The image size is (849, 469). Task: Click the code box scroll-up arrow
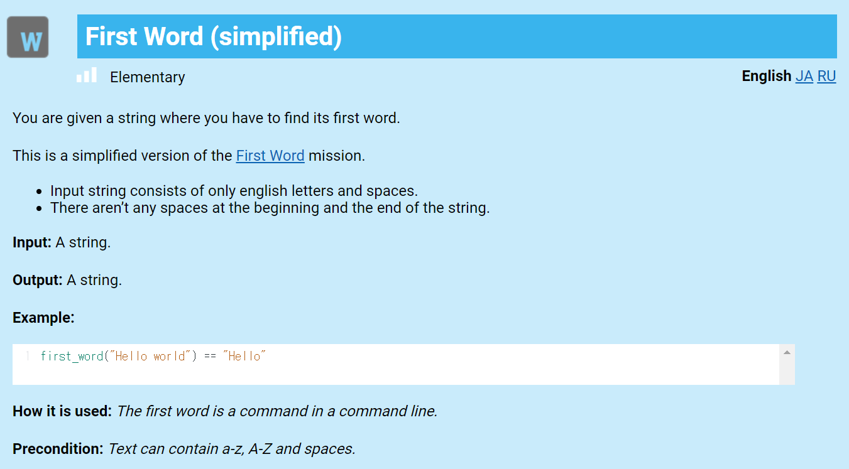click(787, 353)
